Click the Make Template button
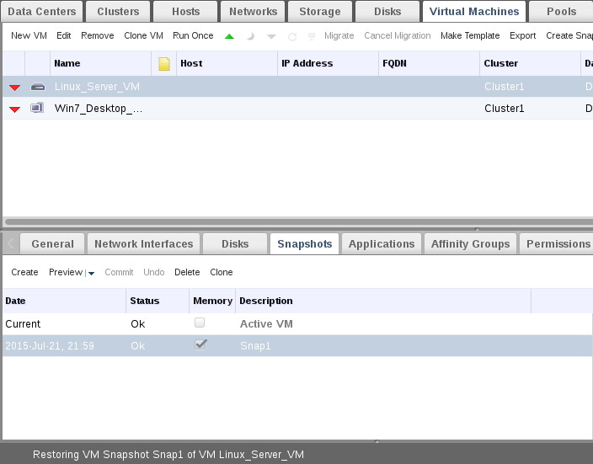 point(470,36)
